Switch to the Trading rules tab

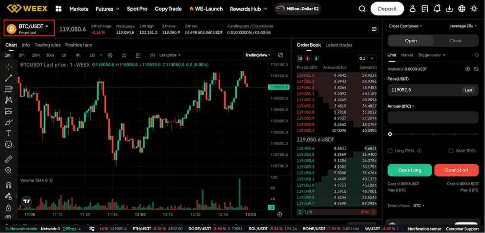[x=47, y=45]
